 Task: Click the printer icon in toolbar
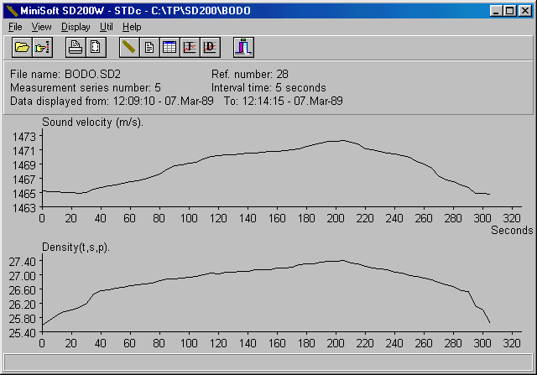[x=75, y=47]
